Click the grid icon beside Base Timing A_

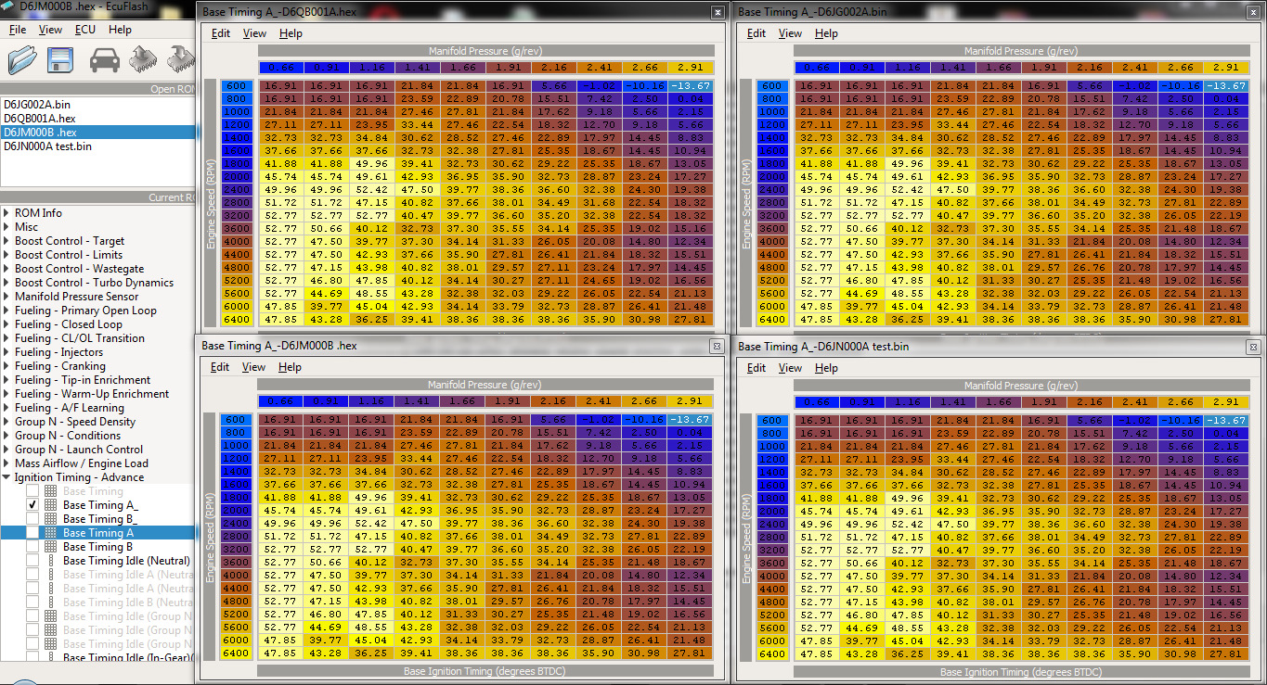[x=51, y=505]
